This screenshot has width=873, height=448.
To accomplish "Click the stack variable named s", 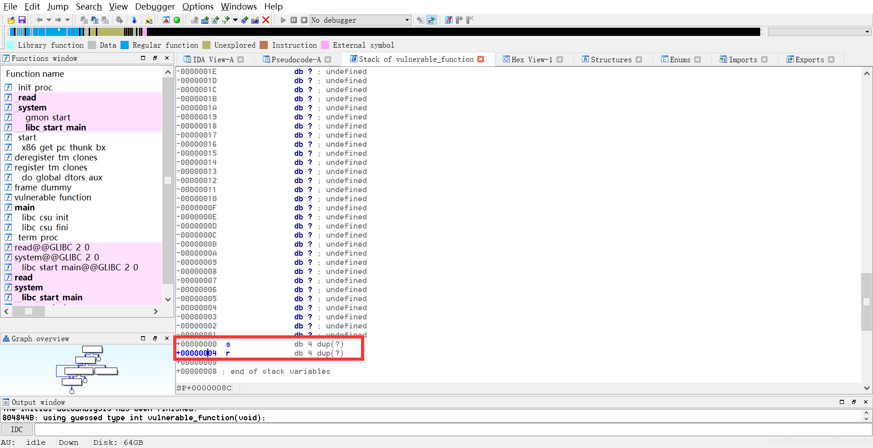I will pos(228,344).
